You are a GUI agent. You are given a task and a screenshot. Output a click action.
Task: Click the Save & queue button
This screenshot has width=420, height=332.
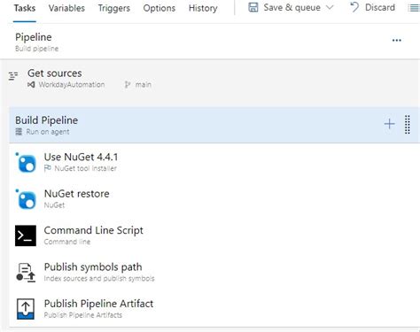point(291,7)
